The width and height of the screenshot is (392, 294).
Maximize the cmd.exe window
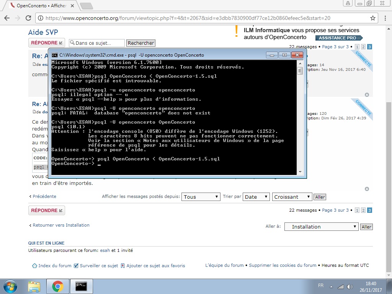[x=284, y=55]
